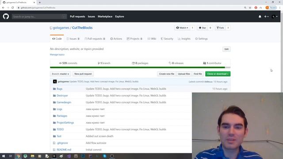Open Marketplace in the top navigation

pos(105,16)
